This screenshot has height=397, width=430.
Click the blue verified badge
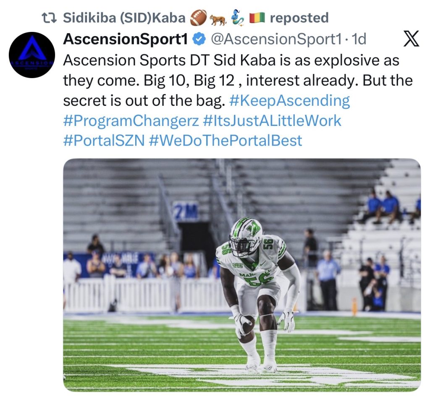[x=199, y=39]
